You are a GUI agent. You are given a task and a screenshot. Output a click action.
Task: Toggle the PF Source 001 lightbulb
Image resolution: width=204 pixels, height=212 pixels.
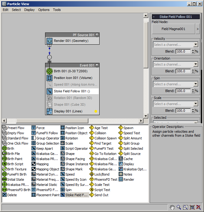pos(97,35)
